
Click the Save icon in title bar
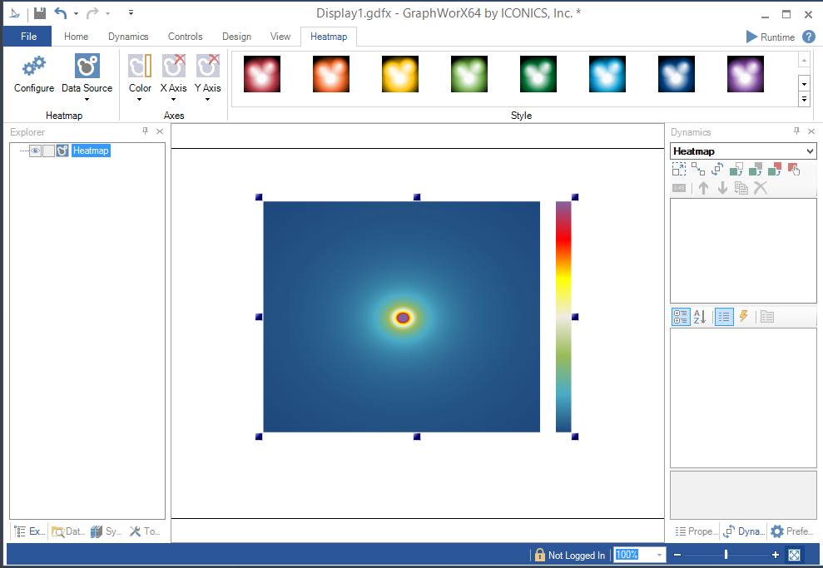click(40, 13)
